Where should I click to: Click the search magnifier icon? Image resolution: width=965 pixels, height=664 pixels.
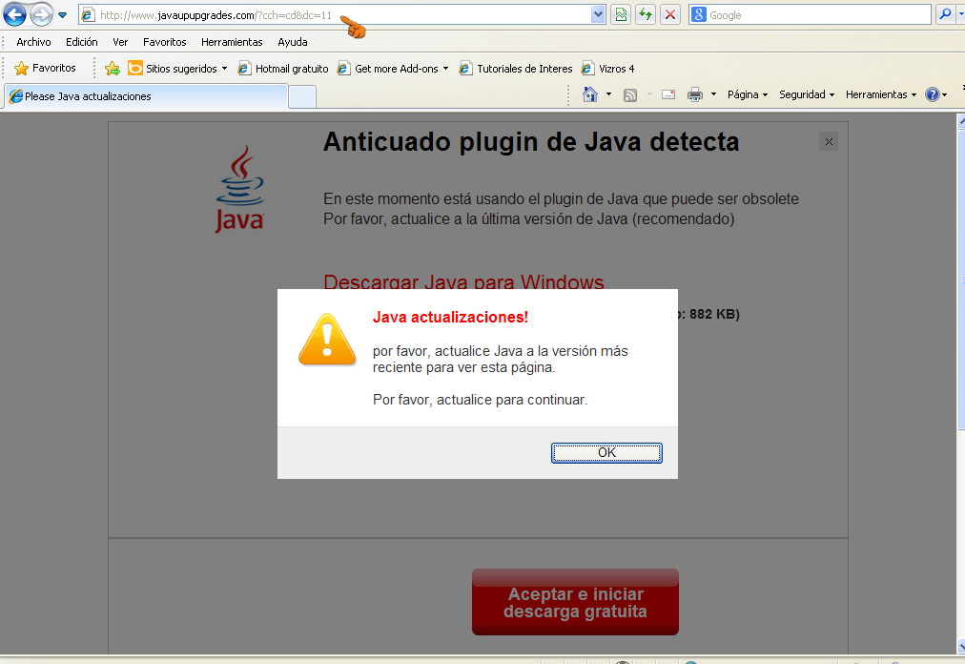coord(945,15)
